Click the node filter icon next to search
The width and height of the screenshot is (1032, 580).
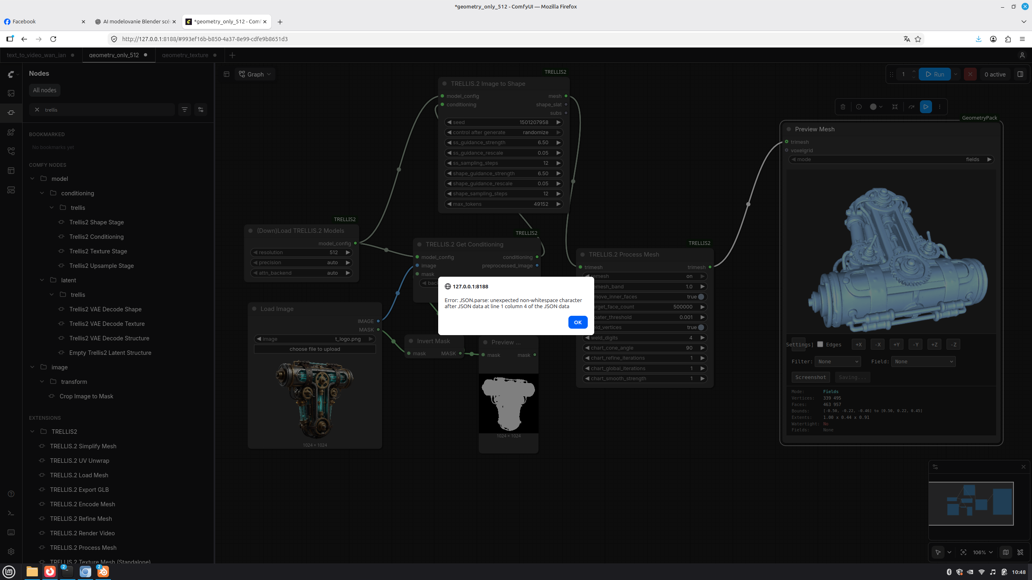(185, 110)
